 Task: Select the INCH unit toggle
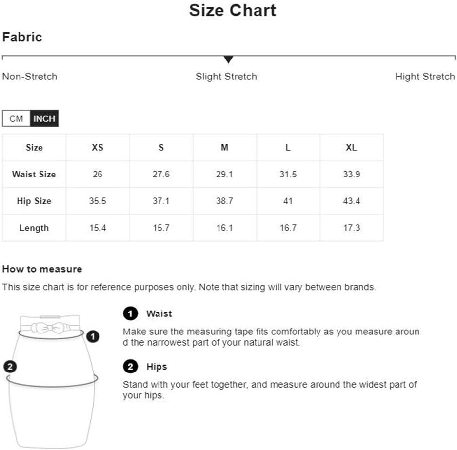44,118
